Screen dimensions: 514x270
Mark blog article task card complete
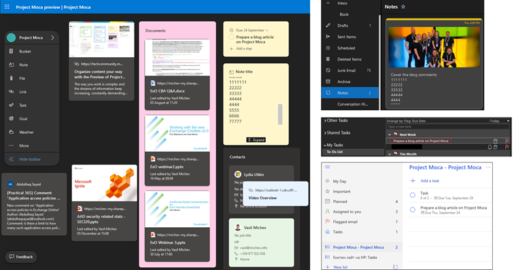pos(231,37)
